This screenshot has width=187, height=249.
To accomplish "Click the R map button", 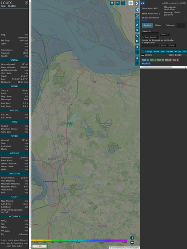I will pyautogui.click(x=137, y=58).
